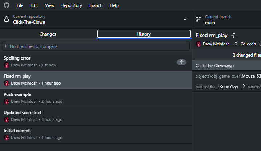Image resolution: width=261 pixels, height=151 pixels.
Task: Focus the No branches to compare field
Action: (x=96, y=46)
